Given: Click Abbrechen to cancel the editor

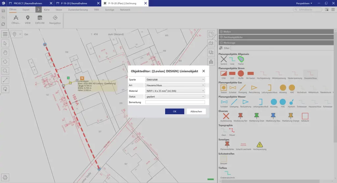Looking at the screenshot, I should click(196, 111).
